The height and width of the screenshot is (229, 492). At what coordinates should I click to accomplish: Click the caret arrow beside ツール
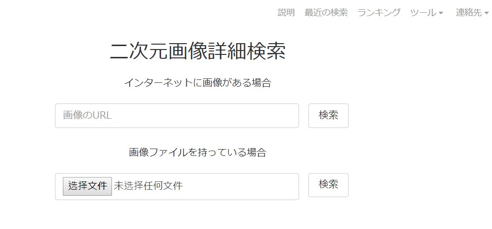(x=441, y=13)
